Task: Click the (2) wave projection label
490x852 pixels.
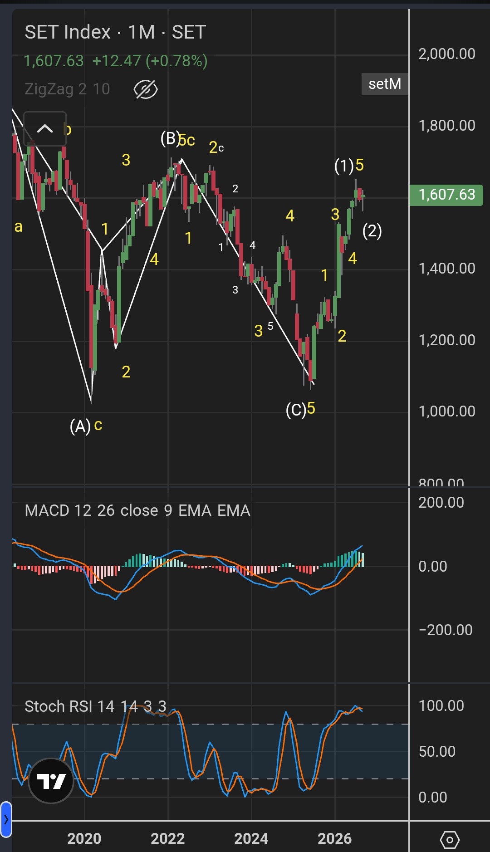Action: click(x=372, y=231)
